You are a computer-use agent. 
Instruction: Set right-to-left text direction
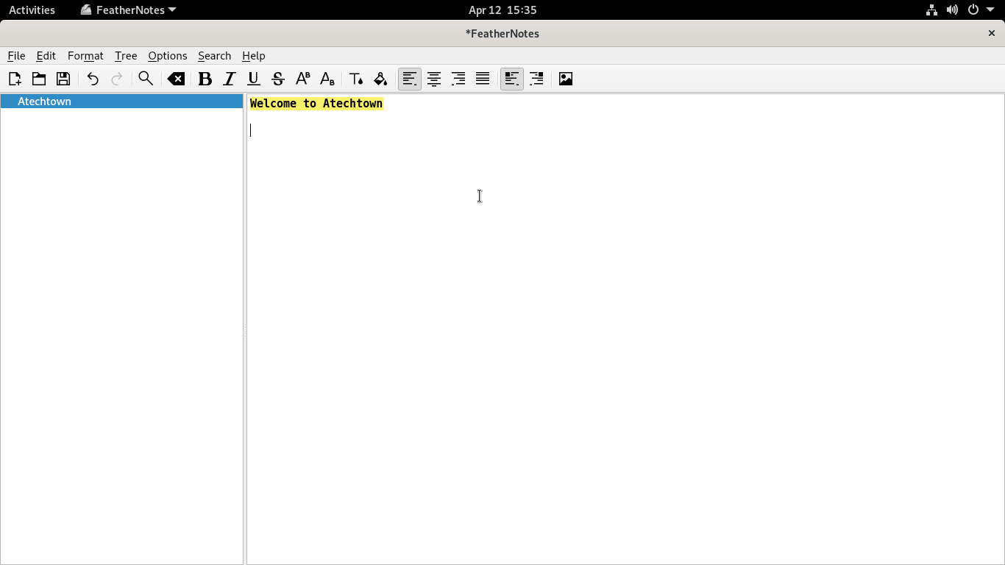click(536, 79)
